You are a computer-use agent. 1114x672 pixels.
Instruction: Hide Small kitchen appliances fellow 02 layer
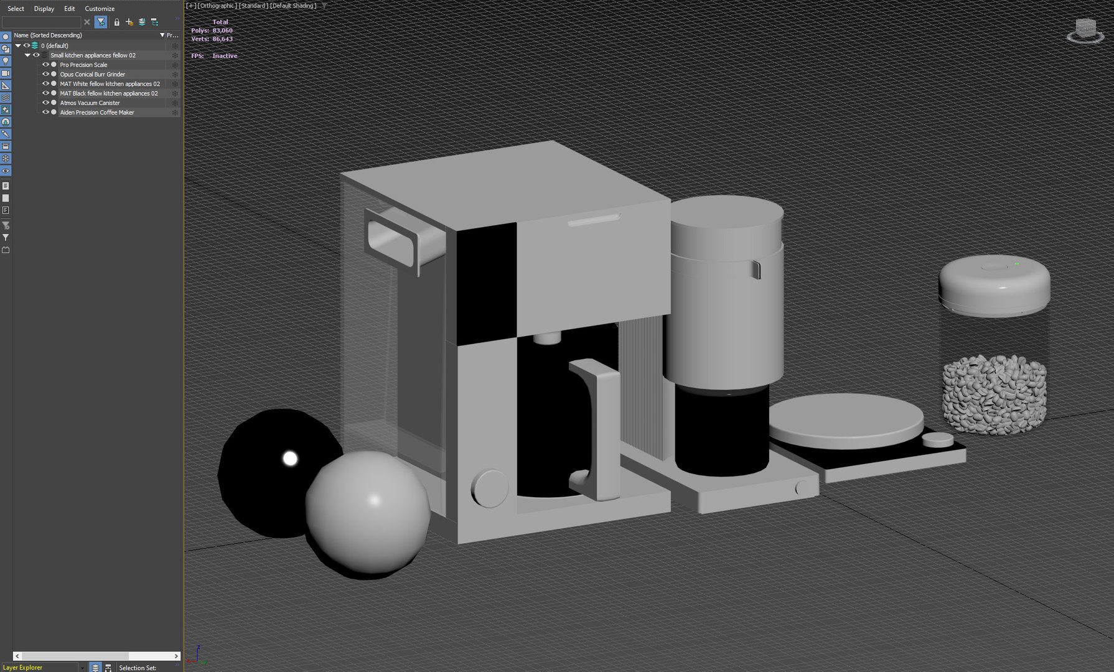[x=36, y=55]
